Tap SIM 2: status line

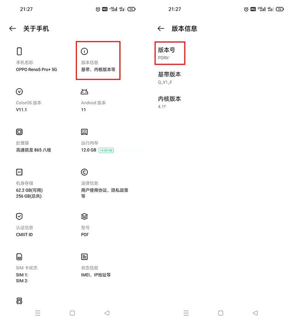pos(22,281)
